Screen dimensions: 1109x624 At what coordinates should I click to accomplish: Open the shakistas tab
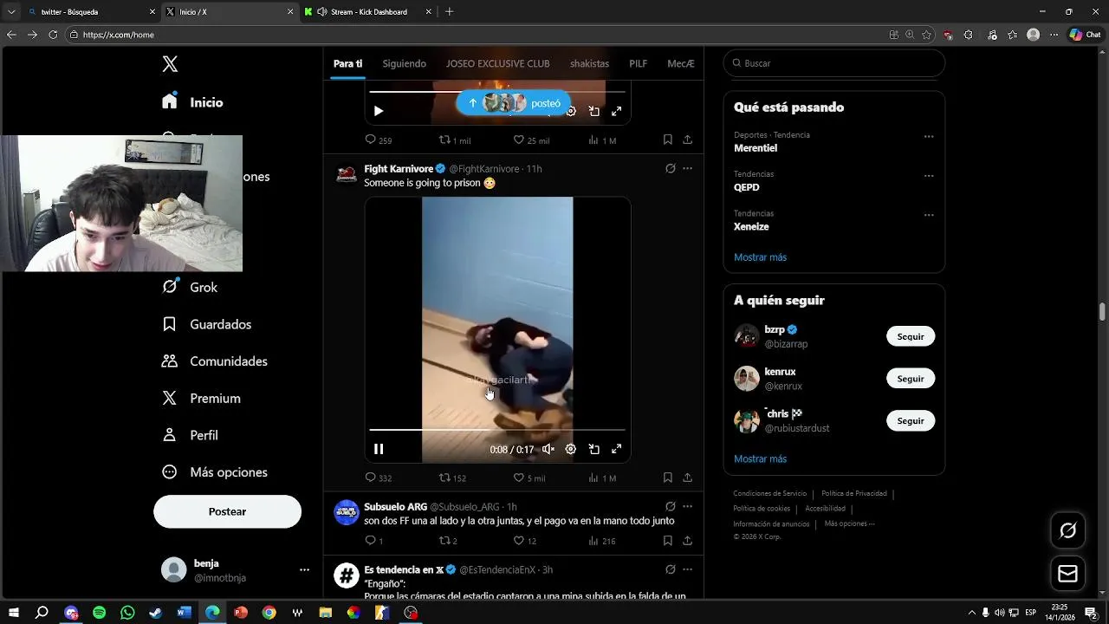(589, 63)
